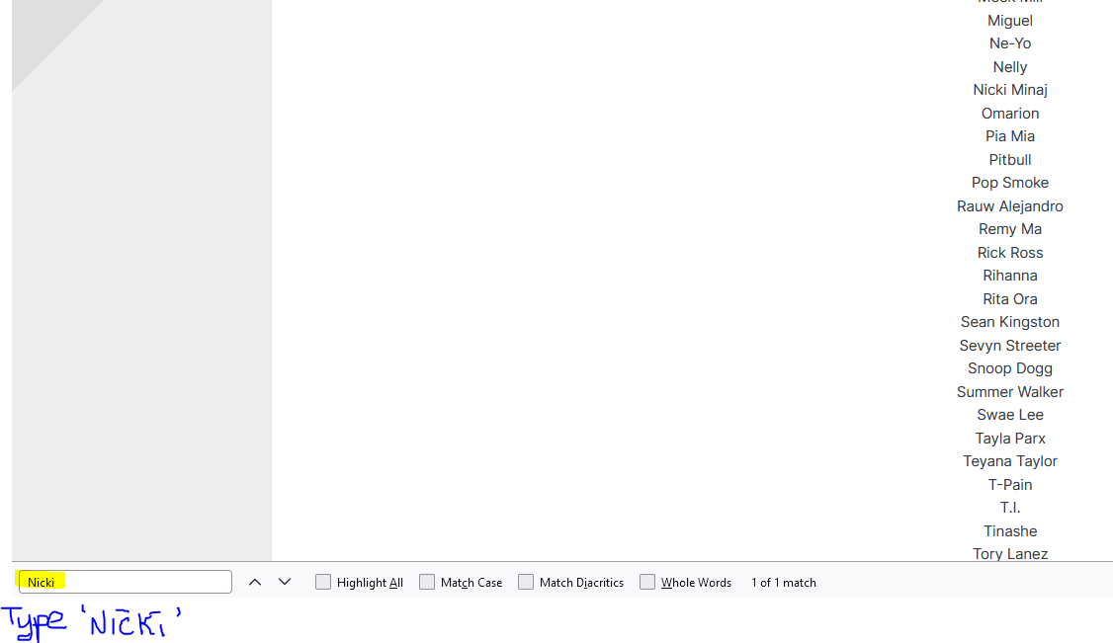Enable the Match Case checkbox
The width and height of the screenshot is (1113, 643).
click(x=427, y=582)
